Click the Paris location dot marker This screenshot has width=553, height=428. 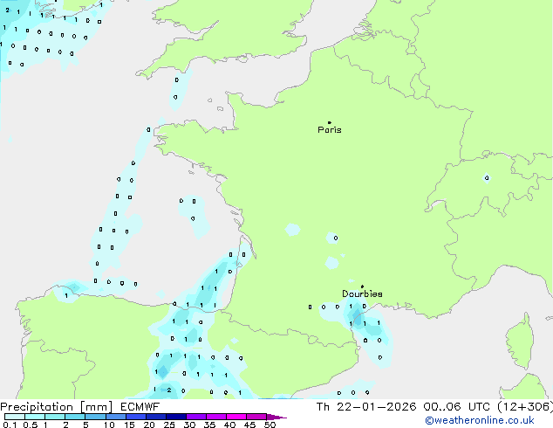pyautogui.click(x=330, y=122)
